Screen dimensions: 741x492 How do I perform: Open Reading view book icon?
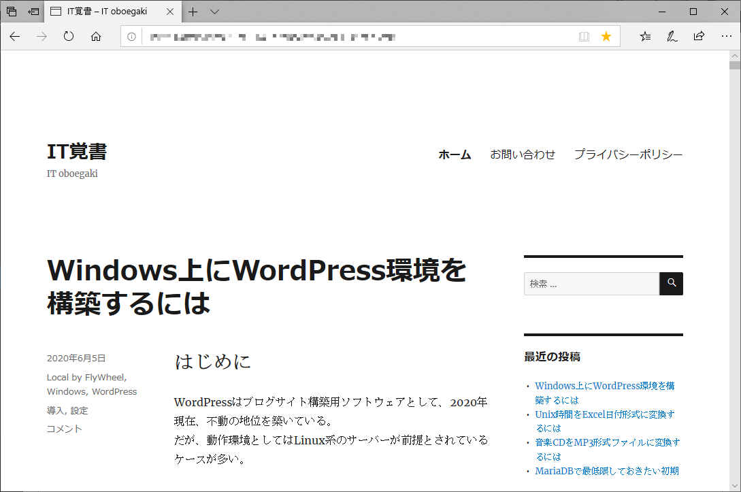(584, 37)
